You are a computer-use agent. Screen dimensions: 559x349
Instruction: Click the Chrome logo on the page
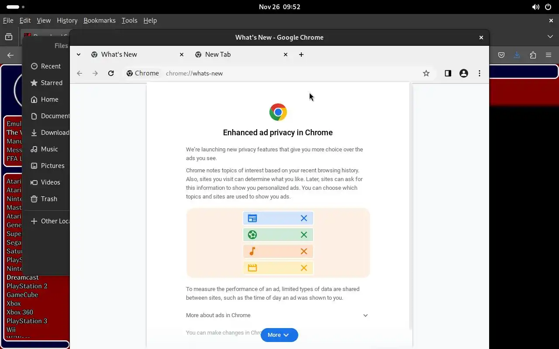click(x=278, y=112)
